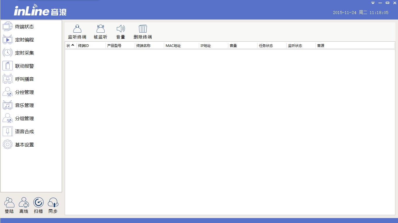
Task: Click the 被监听 monitored user icon
Action: 101,29
